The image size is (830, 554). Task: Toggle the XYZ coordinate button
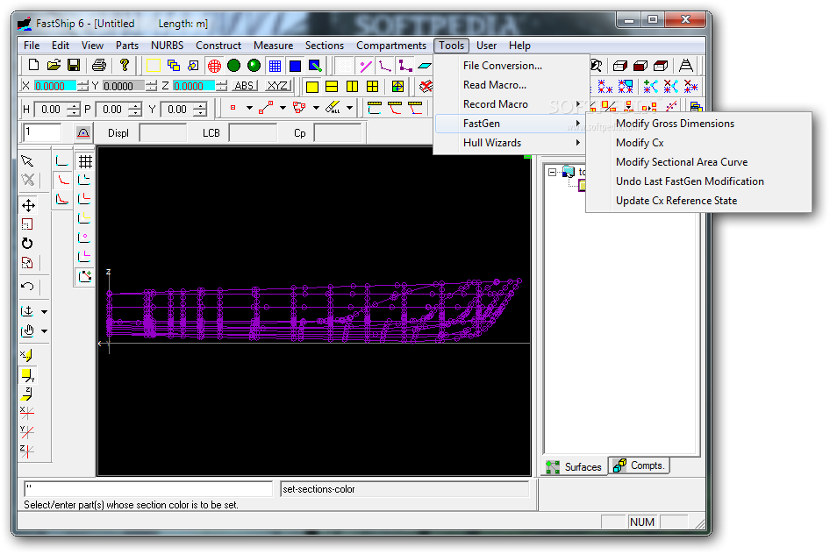click(x=277, y=86)
